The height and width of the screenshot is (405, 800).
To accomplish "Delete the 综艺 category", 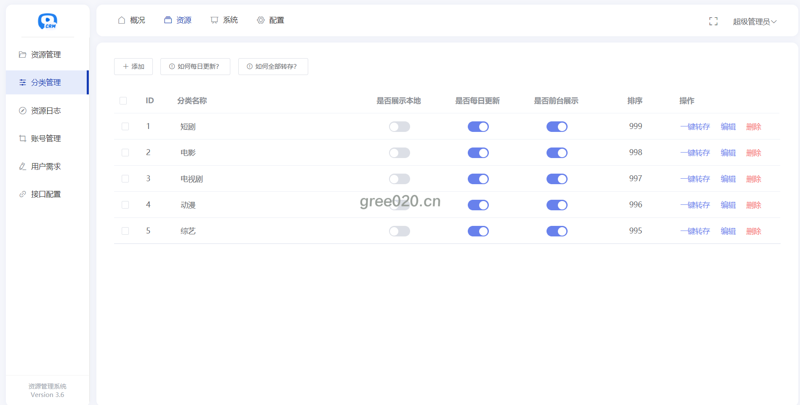I will tap(753, 231).
